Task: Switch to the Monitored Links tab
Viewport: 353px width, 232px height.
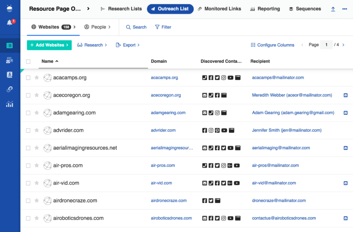Action: 219,9
